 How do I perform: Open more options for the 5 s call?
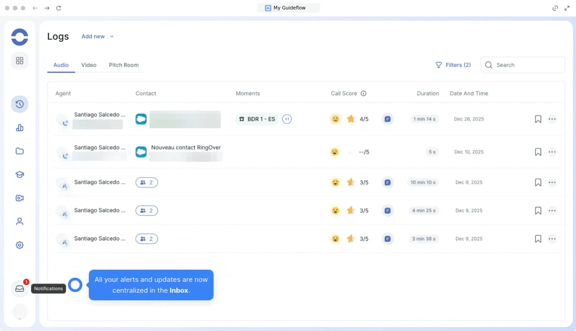(x=552, y=152)
